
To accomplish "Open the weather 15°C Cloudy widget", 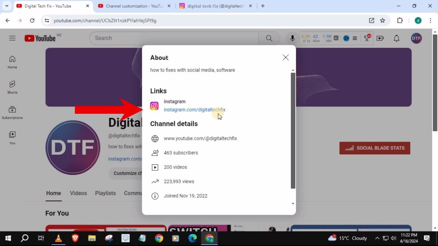I will click(x=347, y=238).
